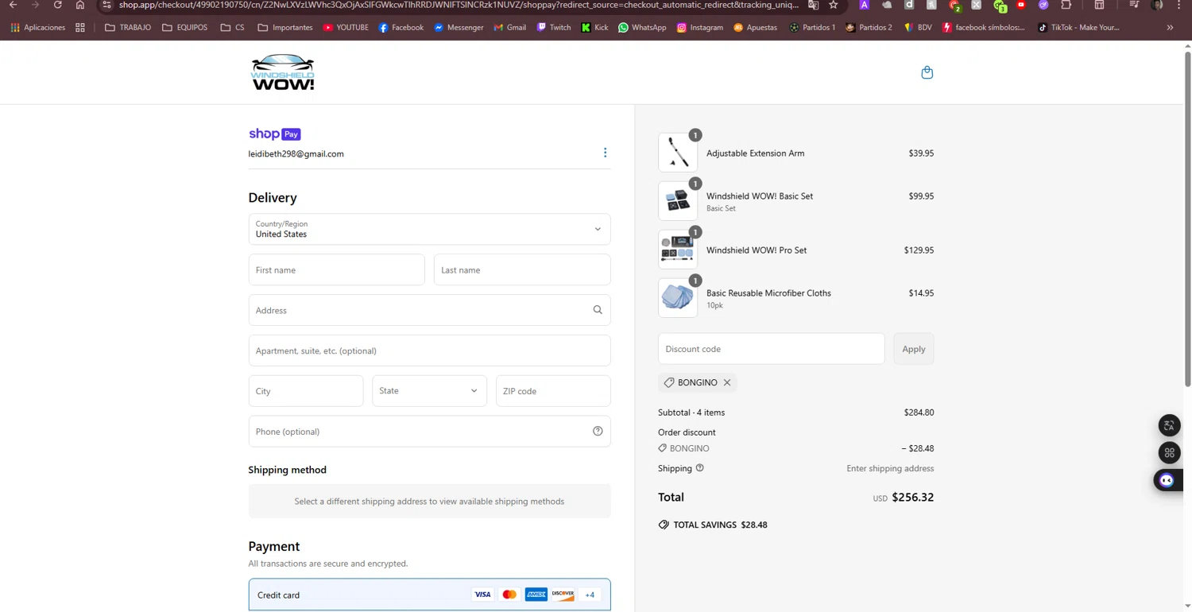Click the Address input field
Image resolution: width=1192 pixels, height=612 pixels.
(x=429, y=310)
